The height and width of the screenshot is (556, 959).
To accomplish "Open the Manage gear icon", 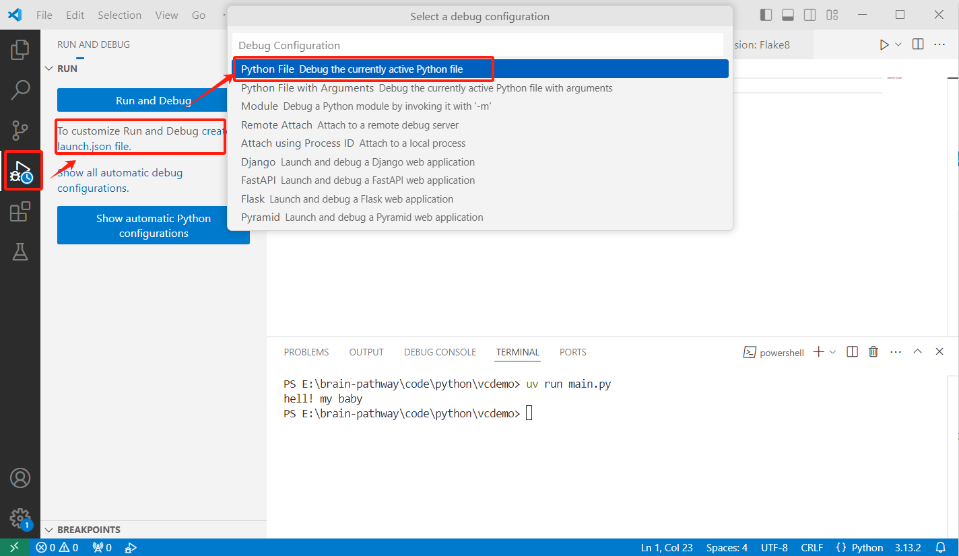I will [20, 518].
